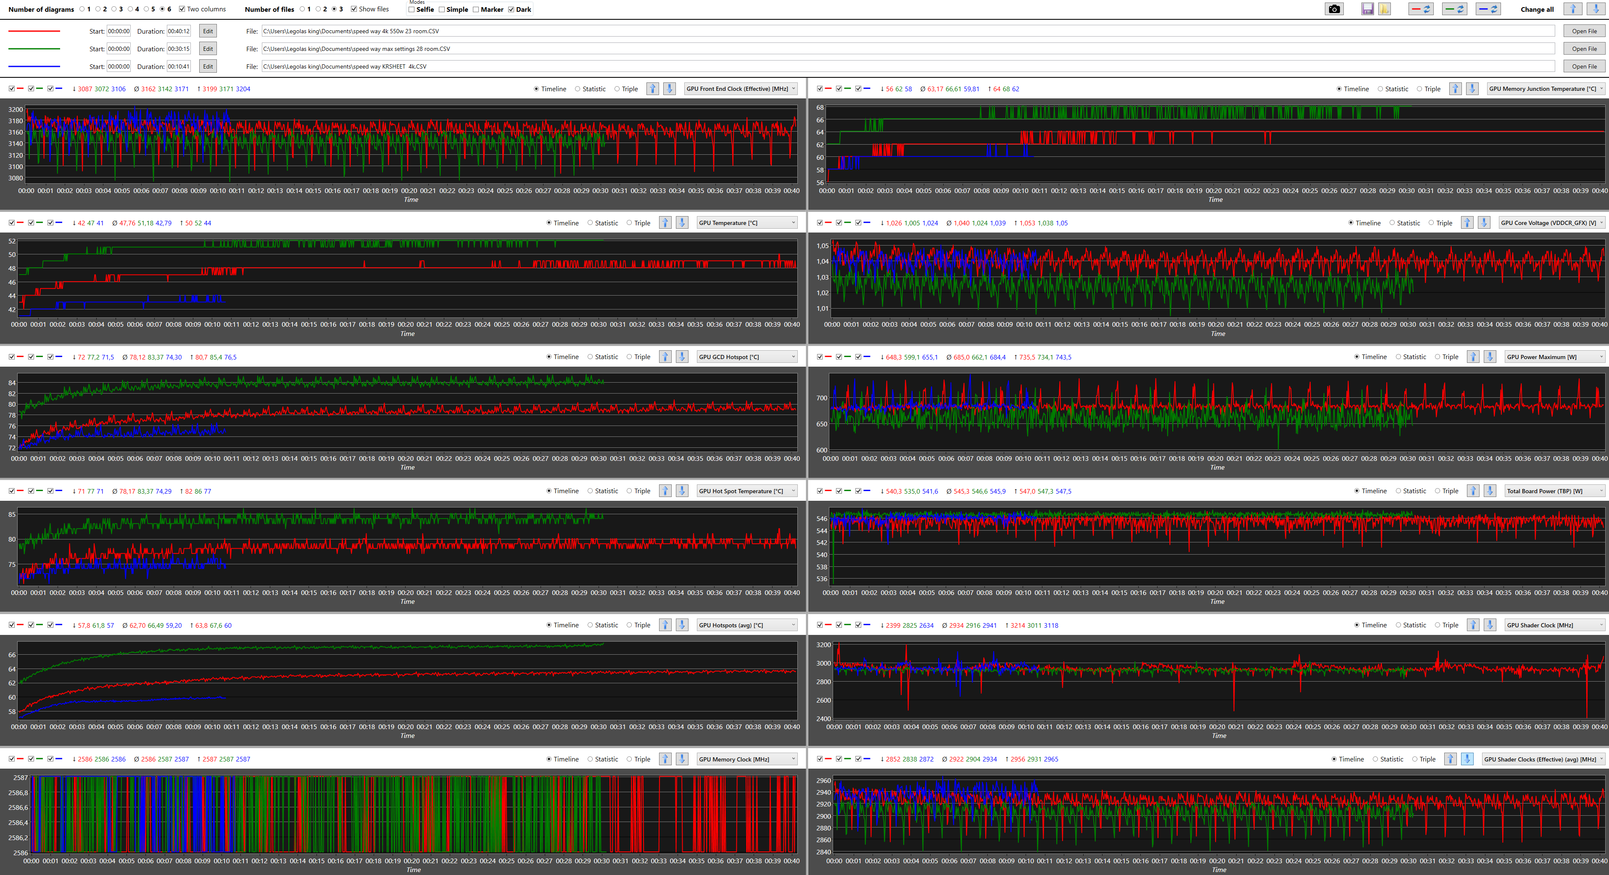Click the blue line swap button
The height and width of the screenshot is (875, 1609).
[x=1488, y=9]
